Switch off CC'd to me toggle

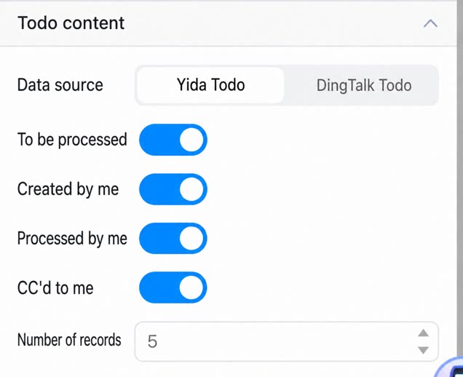(x=173, y=287)
